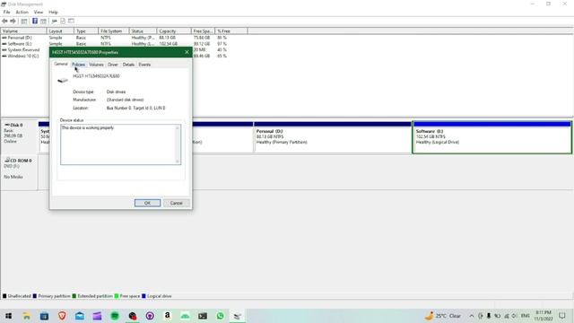This screenshot has height=323, width=574.
Task: Click the Device status scrollbar up arrow
Action: point(178,127)
